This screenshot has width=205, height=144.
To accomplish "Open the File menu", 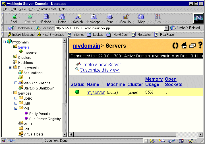I will [5, 9].
